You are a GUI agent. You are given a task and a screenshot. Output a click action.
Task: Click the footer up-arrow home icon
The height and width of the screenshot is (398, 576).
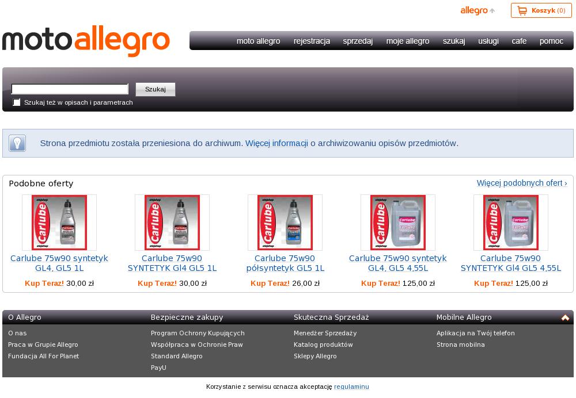(565, 317)
